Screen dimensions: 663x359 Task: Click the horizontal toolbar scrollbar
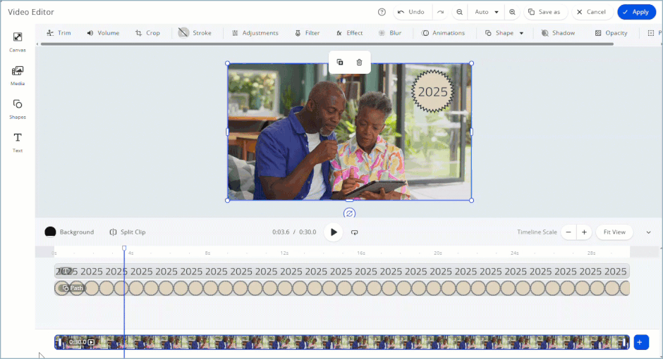pyautogui.click(x=327, y=44)
